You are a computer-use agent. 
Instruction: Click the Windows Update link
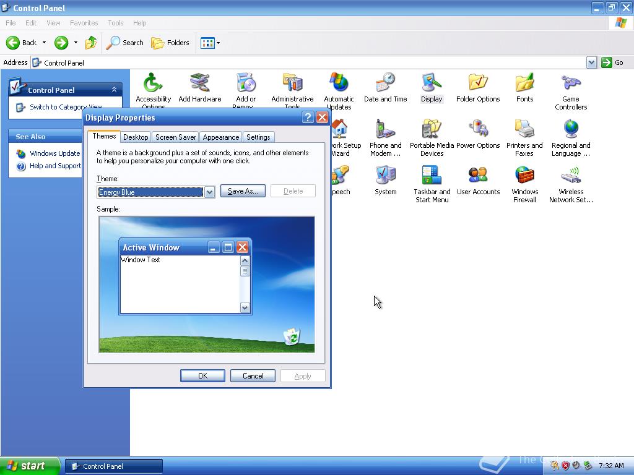click(x=54, y=153)
